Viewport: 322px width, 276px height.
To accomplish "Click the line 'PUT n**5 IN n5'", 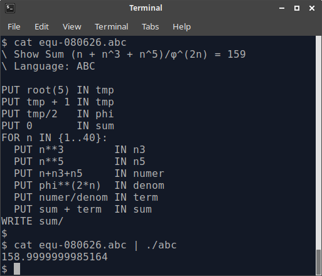I will pos(80,162).
